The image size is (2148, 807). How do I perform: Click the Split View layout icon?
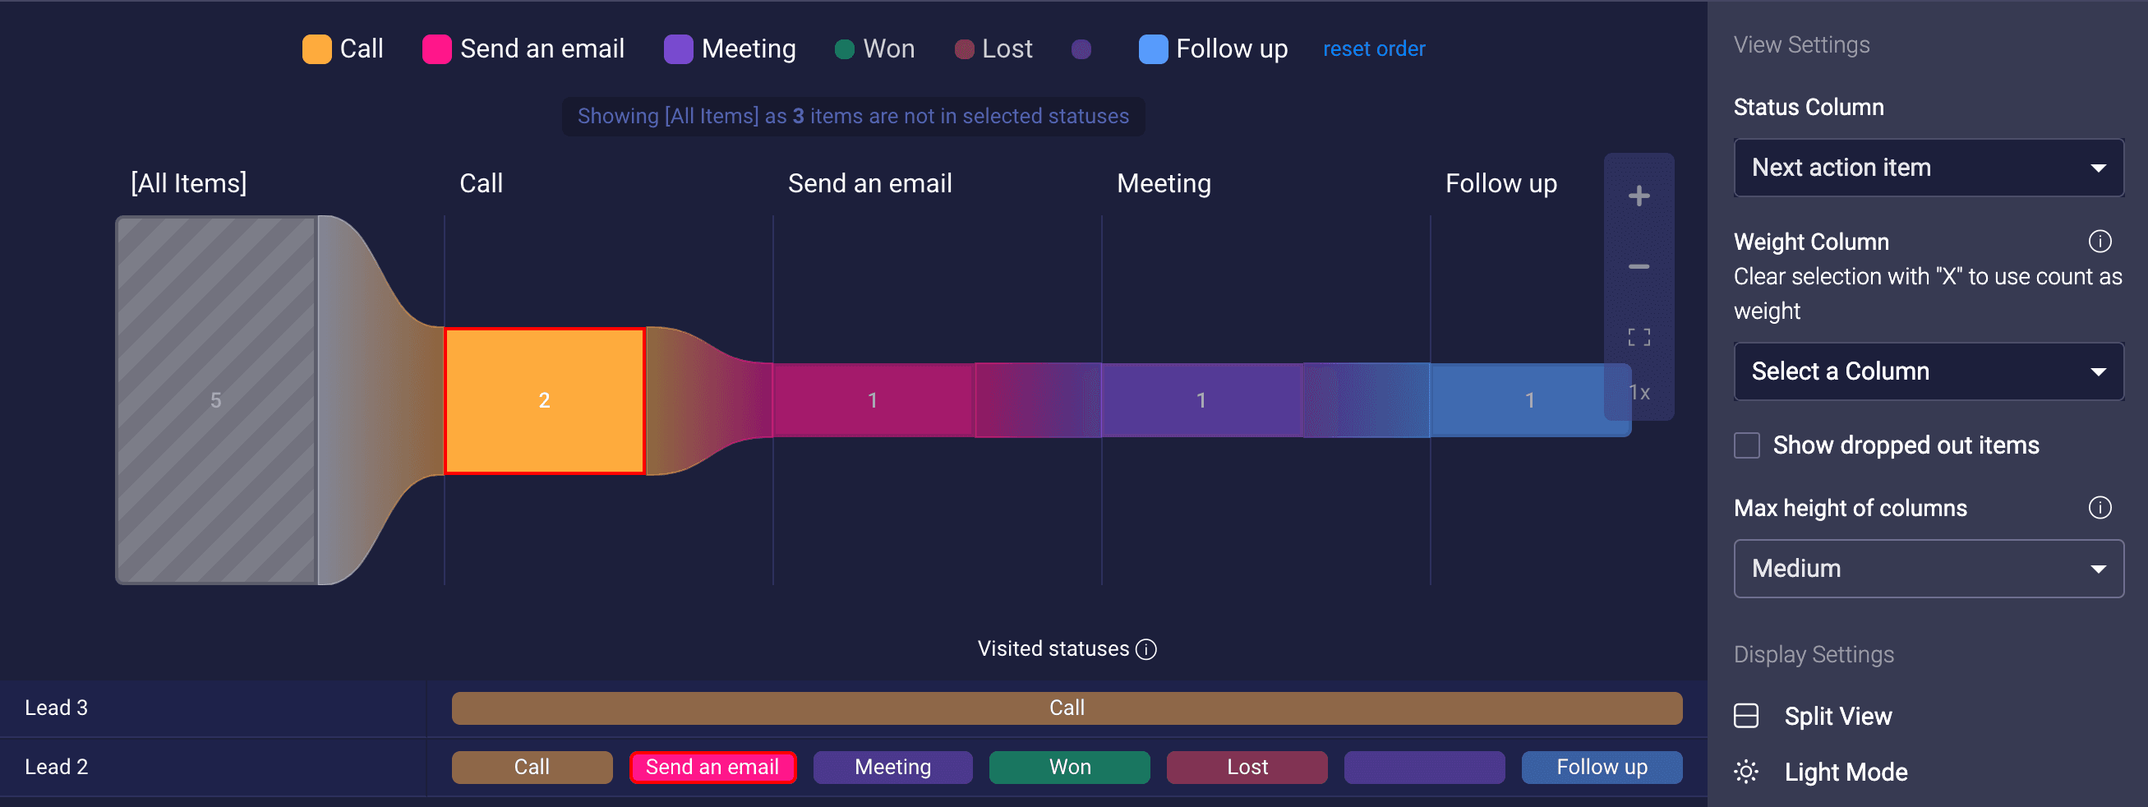[1745, 716]
